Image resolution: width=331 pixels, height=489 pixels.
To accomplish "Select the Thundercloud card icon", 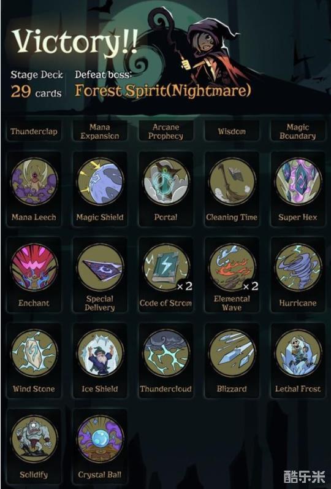I will point(166,353).
